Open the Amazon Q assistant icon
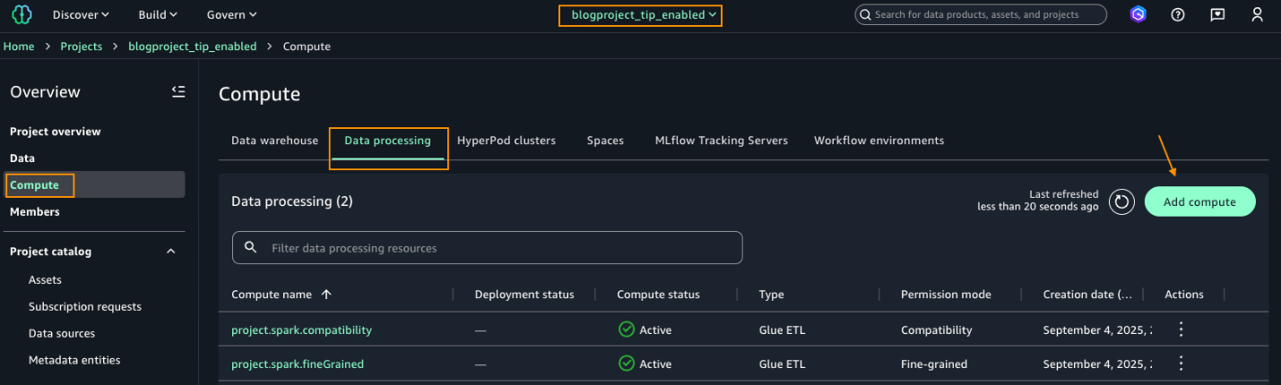This screenshot has height=385, width=1281. [1138, 14]
